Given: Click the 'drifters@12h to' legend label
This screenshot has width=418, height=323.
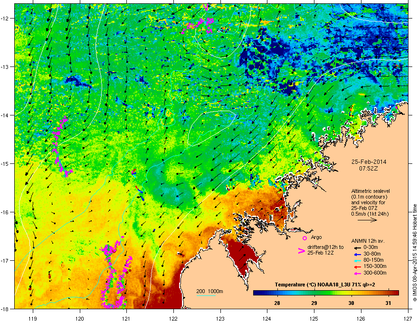Looking at the screenshot, I should tap(325, 247).
